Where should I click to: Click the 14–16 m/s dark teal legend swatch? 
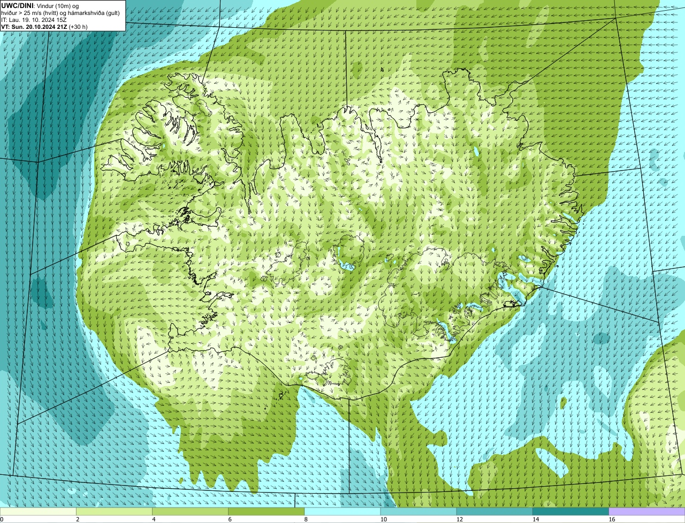[x=571, y=512]
